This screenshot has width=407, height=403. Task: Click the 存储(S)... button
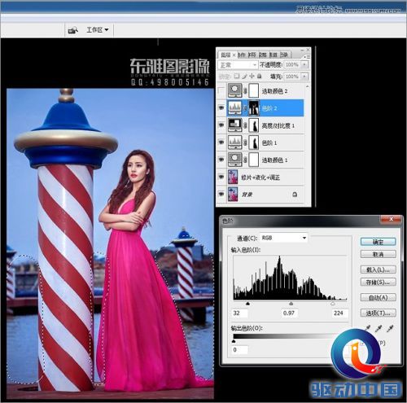tap(378, 283)
